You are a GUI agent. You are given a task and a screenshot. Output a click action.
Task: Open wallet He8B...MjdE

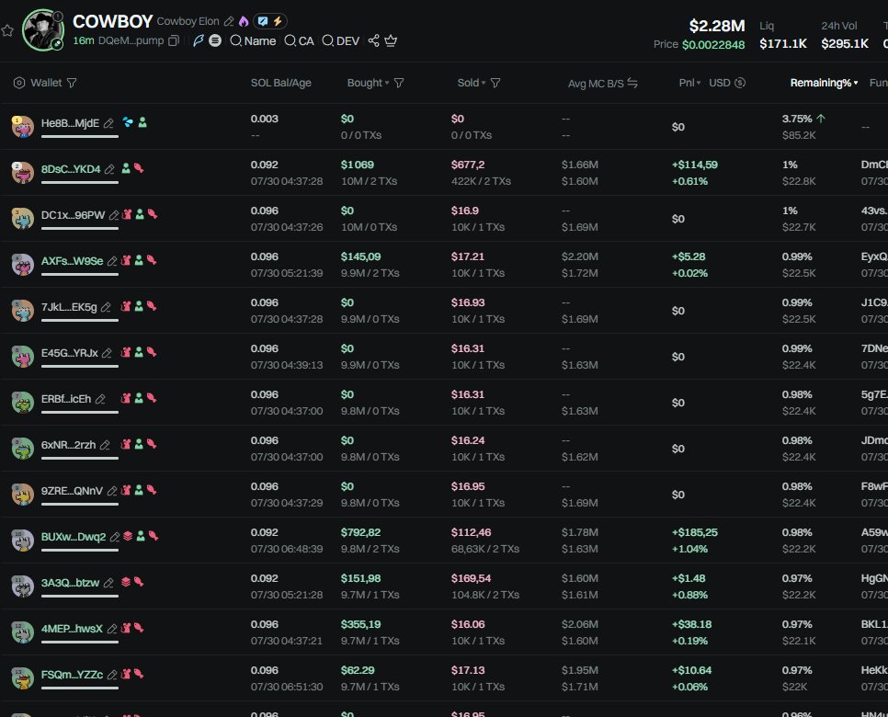point(70,123)
